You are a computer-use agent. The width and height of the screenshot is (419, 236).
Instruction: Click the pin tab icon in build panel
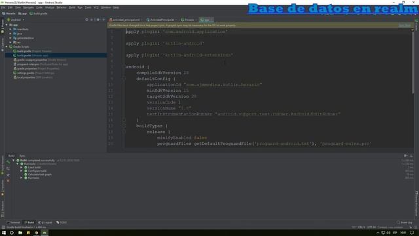(x=8, y=175)
